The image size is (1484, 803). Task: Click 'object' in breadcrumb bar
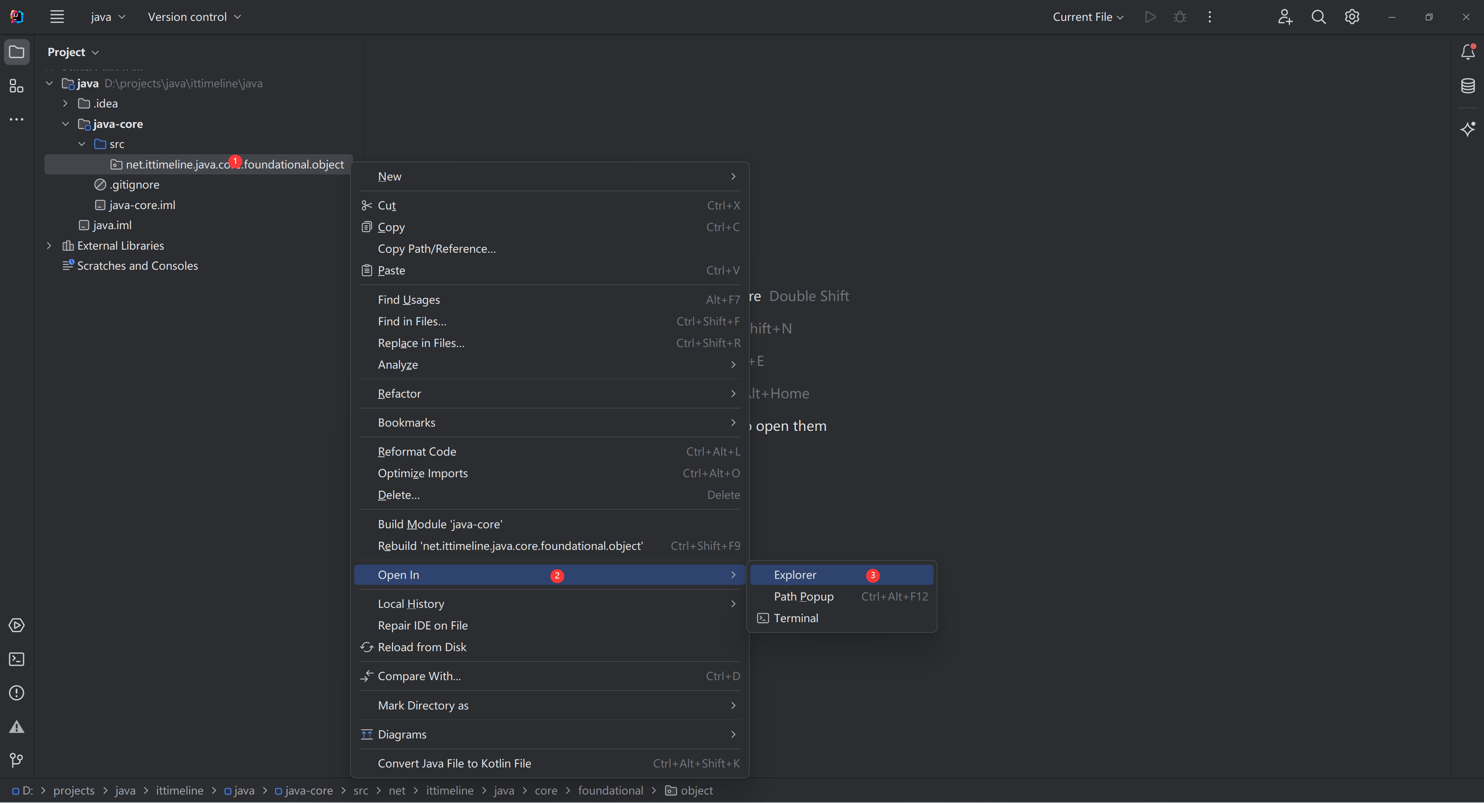[689, 790]
